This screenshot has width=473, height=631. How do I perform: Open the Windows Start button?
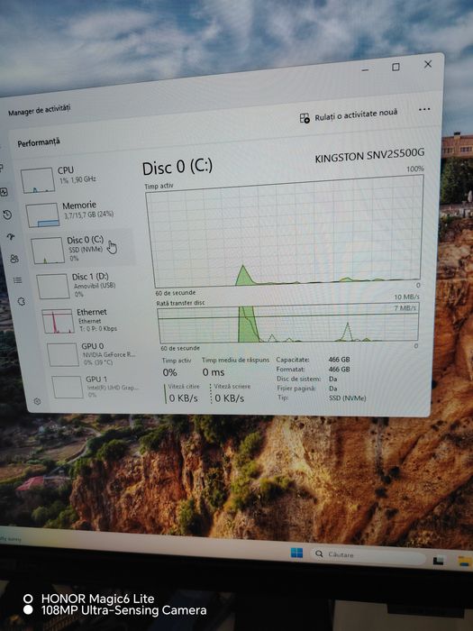[296, 553]
